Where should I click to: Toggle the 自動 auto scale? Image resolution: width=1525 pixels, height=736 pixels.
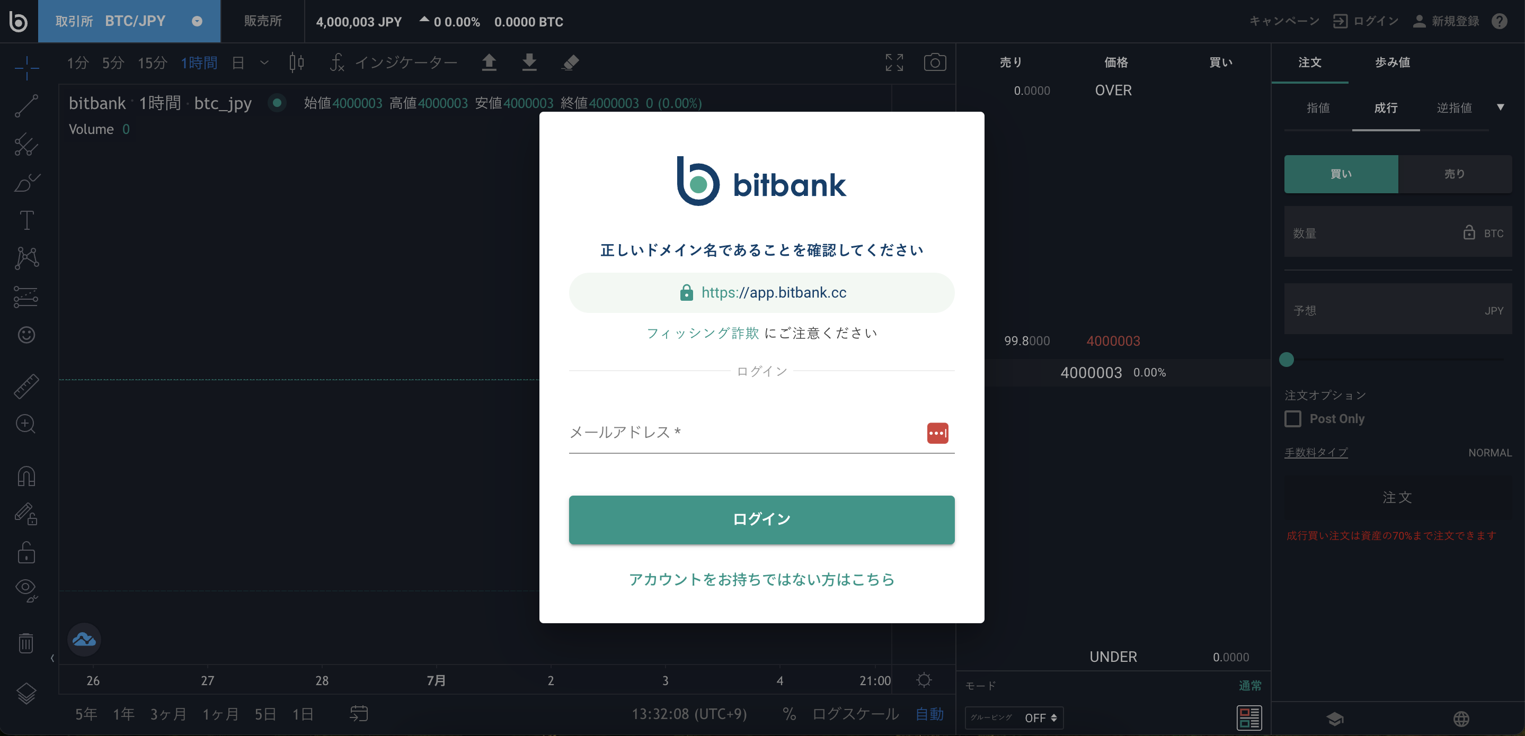coord(929,714)
